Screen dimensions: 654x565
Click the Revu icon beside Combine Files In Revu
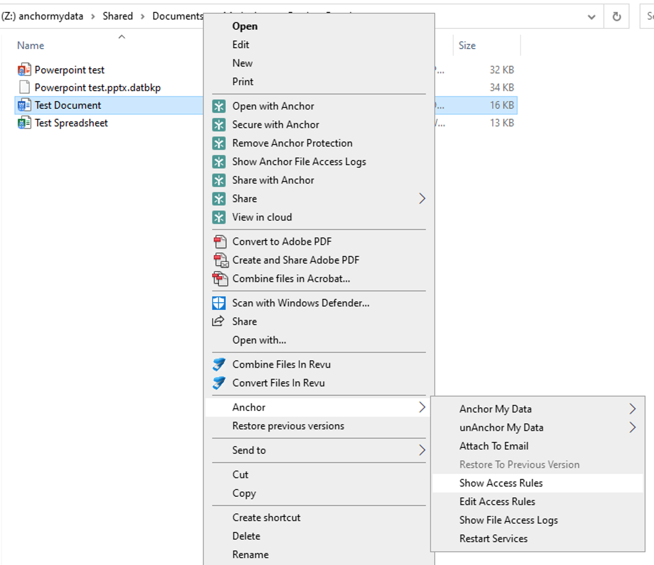[x=219, y=364]
